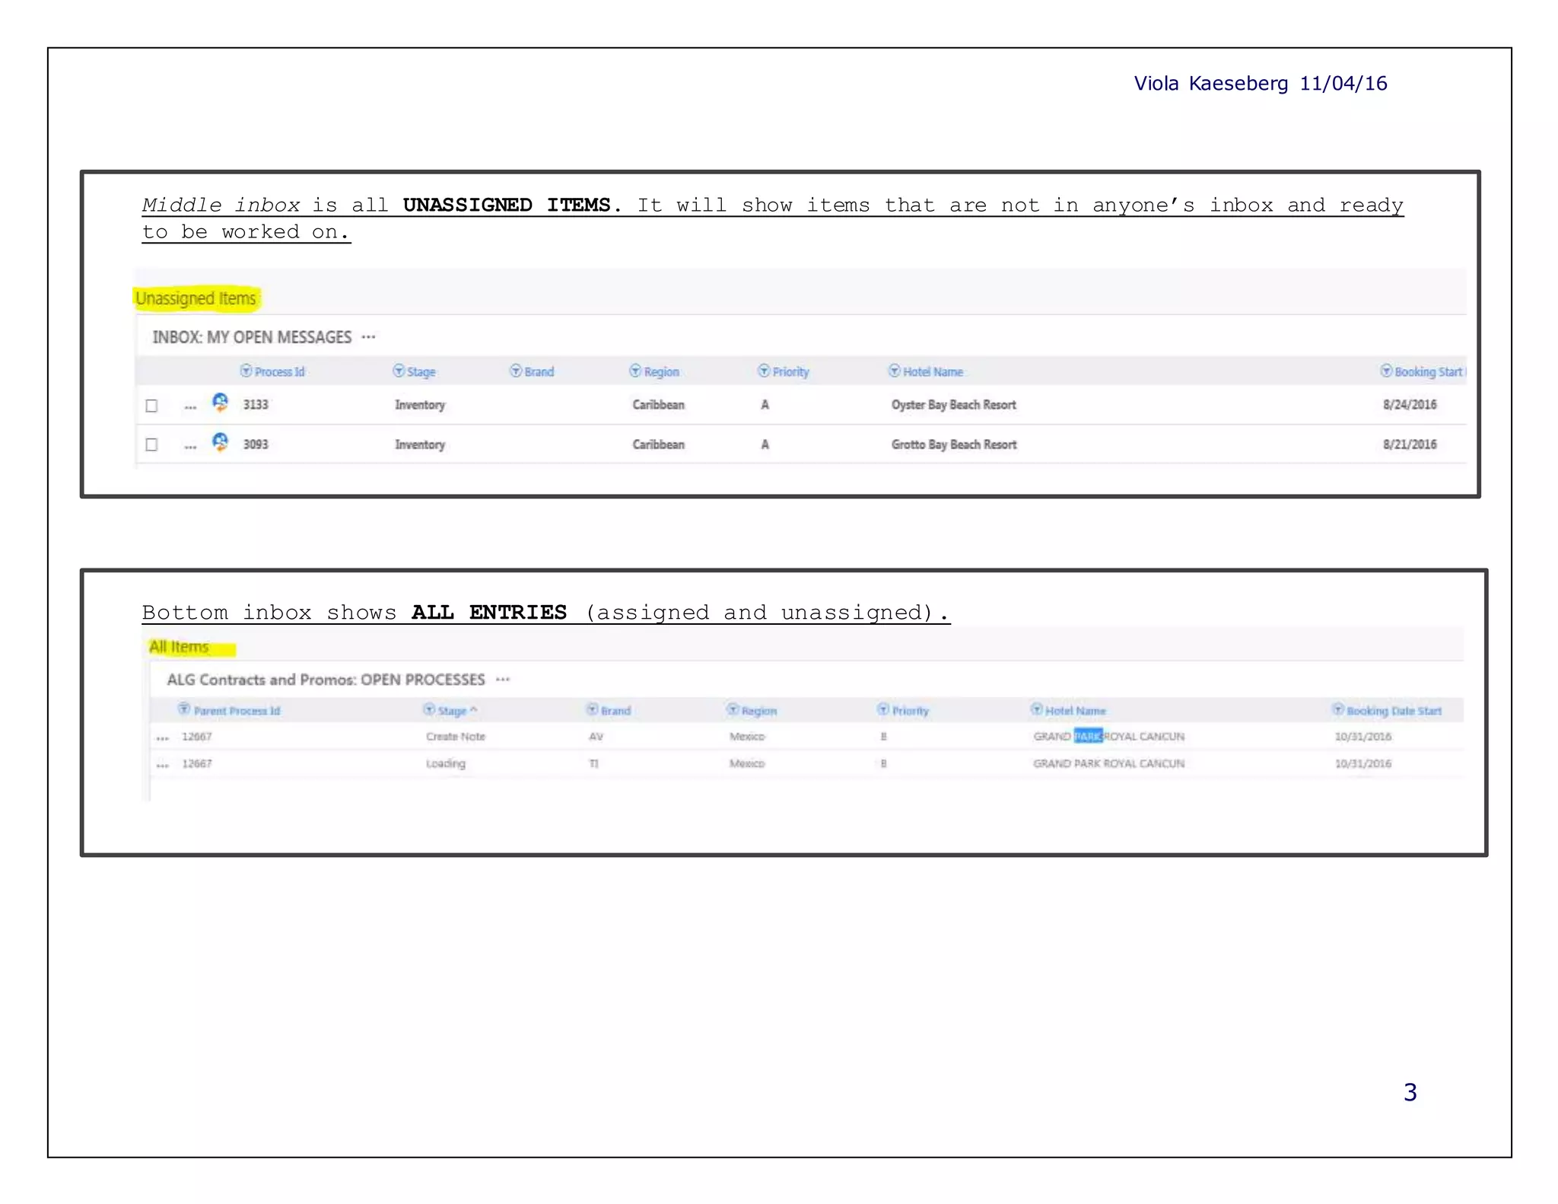Open Oyster Bay Beach Resort entry
This screenshot has height=1204, width=1558.
tap(953, 405)
